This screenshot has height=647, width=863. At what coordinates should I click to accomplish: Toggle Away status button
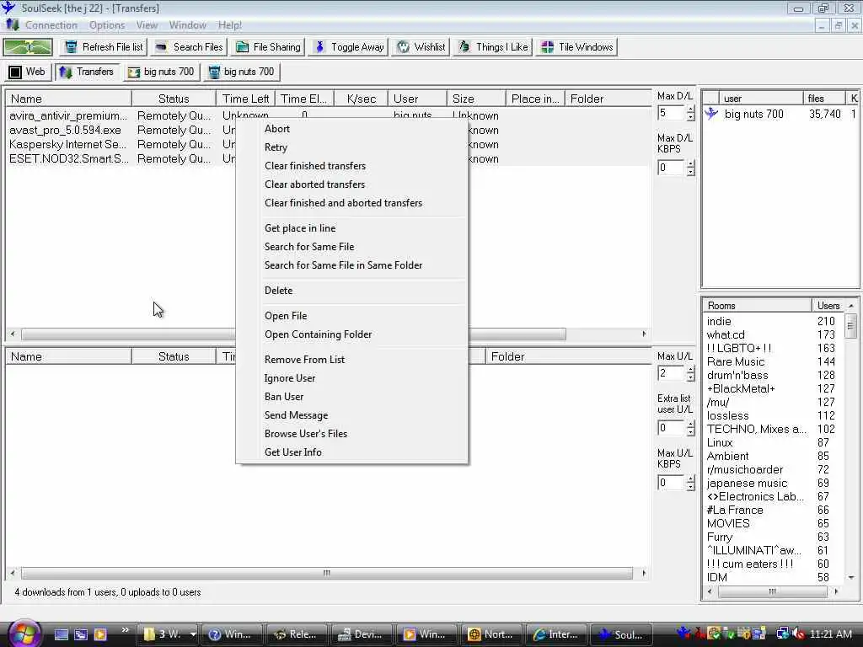point(348,47)
